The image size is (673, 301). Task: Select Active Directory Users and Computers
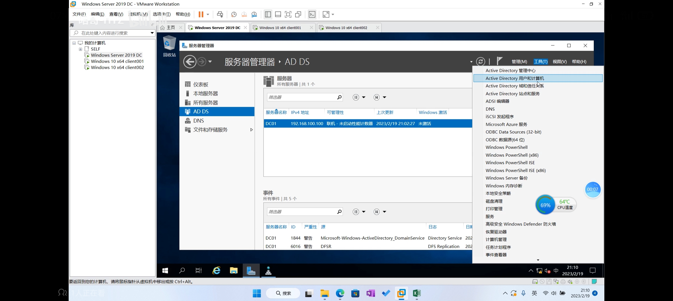click(x=515, y=78)
